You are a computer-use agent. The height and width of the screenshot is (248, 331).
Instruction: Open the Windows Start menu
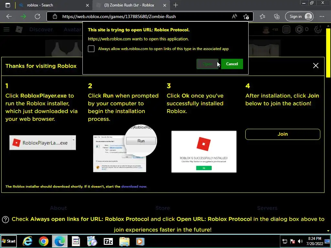[x=9, y=241]
